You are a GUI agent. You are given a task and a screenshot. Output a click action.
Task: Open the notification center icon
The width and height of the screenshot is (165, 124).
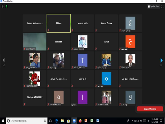[x=161, y=121]
